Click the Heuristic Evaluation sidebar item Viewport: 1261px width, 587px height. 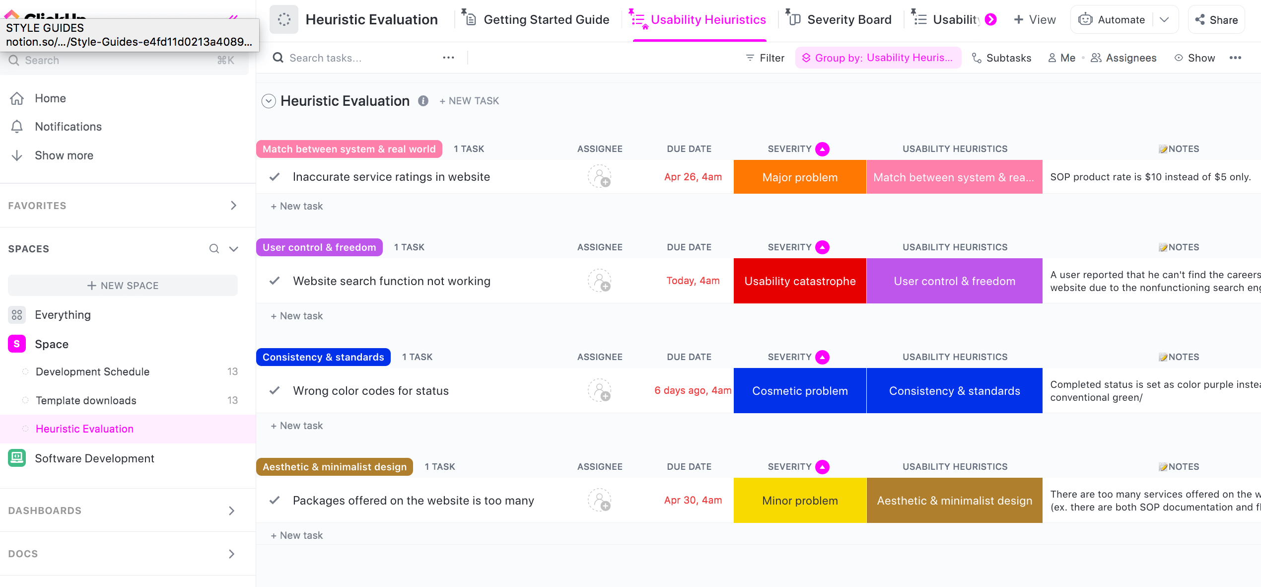click(x=83, y=428)
